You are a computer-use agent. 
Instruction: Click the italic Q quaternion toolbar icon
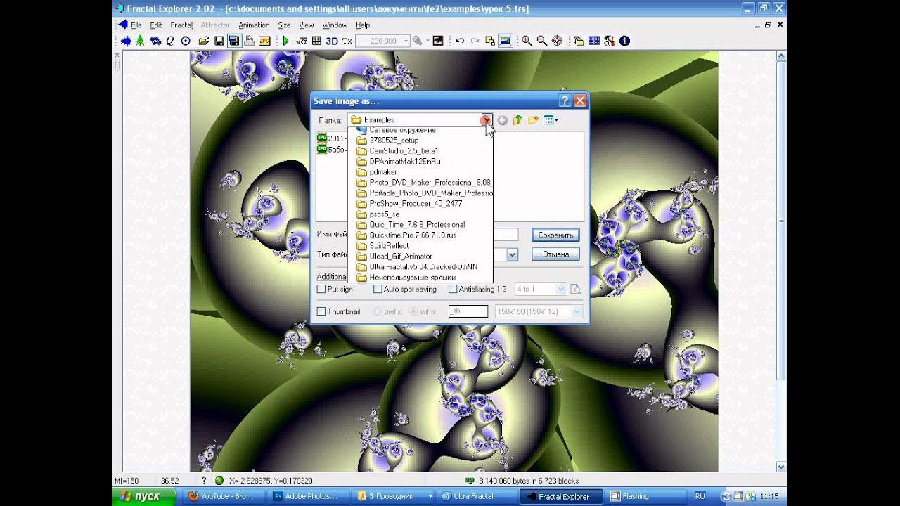point(170,41)
